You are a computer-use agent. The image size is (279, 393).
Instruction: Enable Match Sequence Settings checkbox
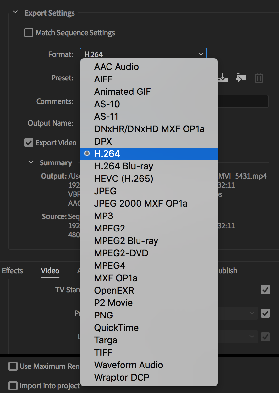[x=29, y=33]
